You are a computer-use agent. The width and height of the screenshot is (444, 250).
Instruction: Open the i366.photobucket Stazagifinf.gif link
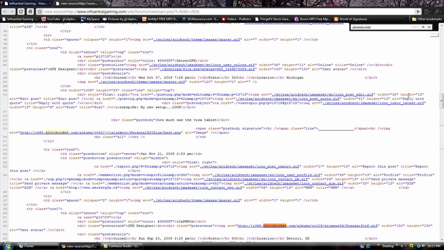[x=308, y=226]
